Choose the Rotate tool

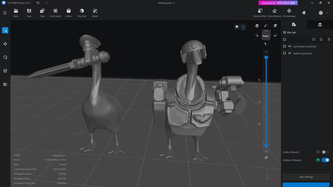(5, 57)
